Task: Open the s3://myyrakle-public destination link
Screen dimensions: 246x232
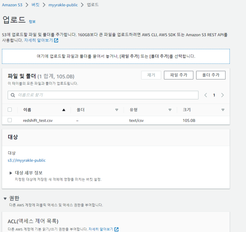Action: pos(26,160)
